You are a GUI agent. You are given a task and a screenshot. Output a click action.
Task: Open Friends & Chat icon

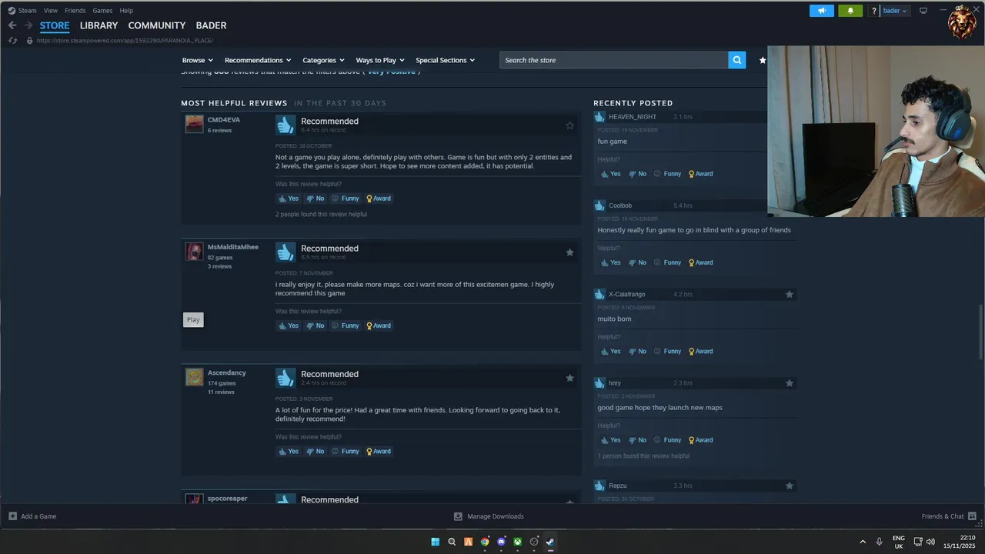coord(973,516)
